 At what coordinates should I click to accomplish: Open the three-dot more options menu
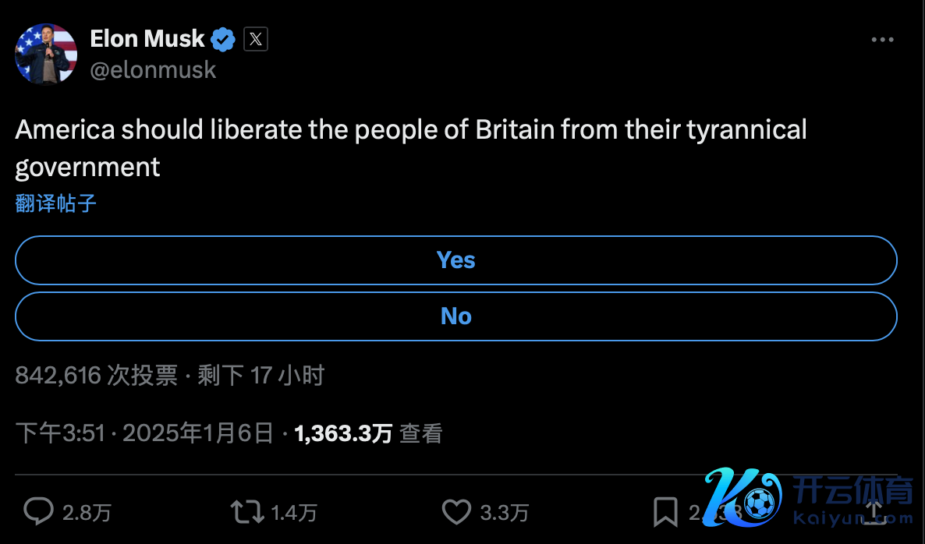coord(882,40)
